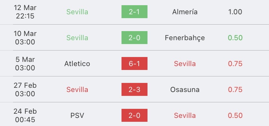Screen dimensions: 269x126
Task: Select Sevilla in the 27 Feb match
Action: click(x=77, y=90)
